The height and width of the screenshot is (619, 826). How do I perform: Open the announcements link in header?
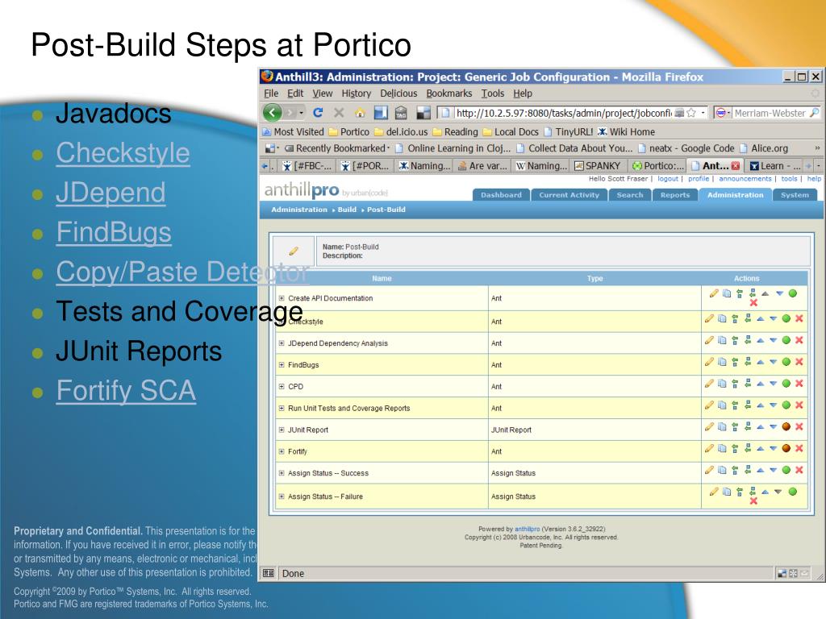coord(745,179)
